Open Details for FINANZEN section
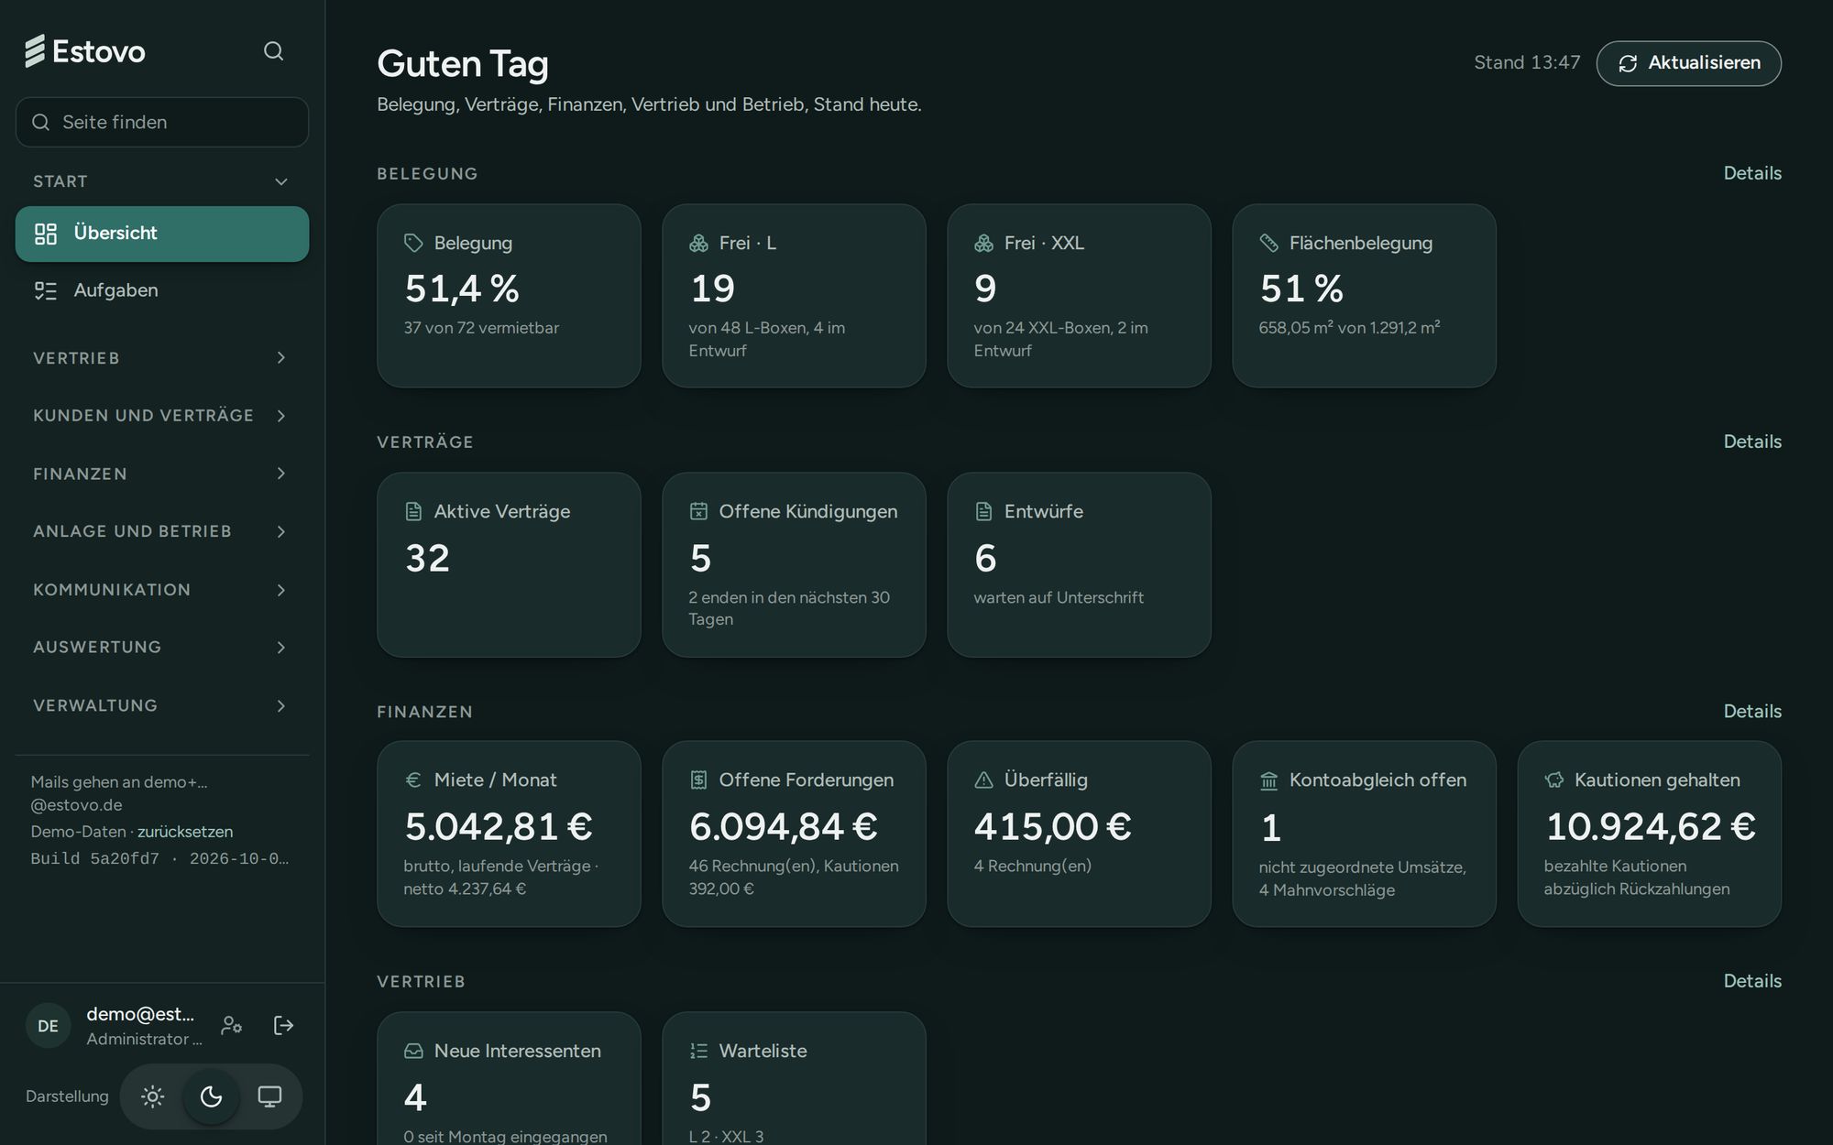 tap(1752, 711)
